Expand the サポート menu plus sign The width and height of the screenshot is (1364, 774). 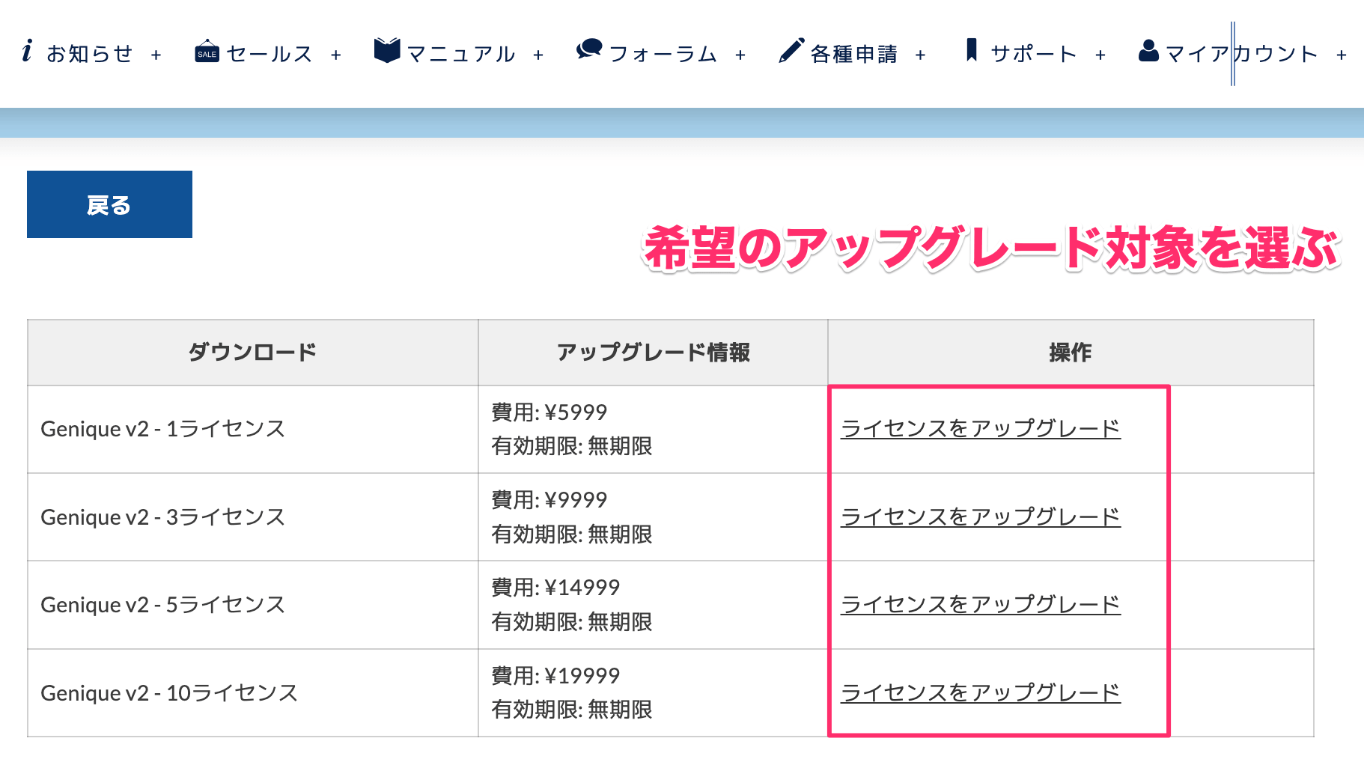coord(1100,55)
